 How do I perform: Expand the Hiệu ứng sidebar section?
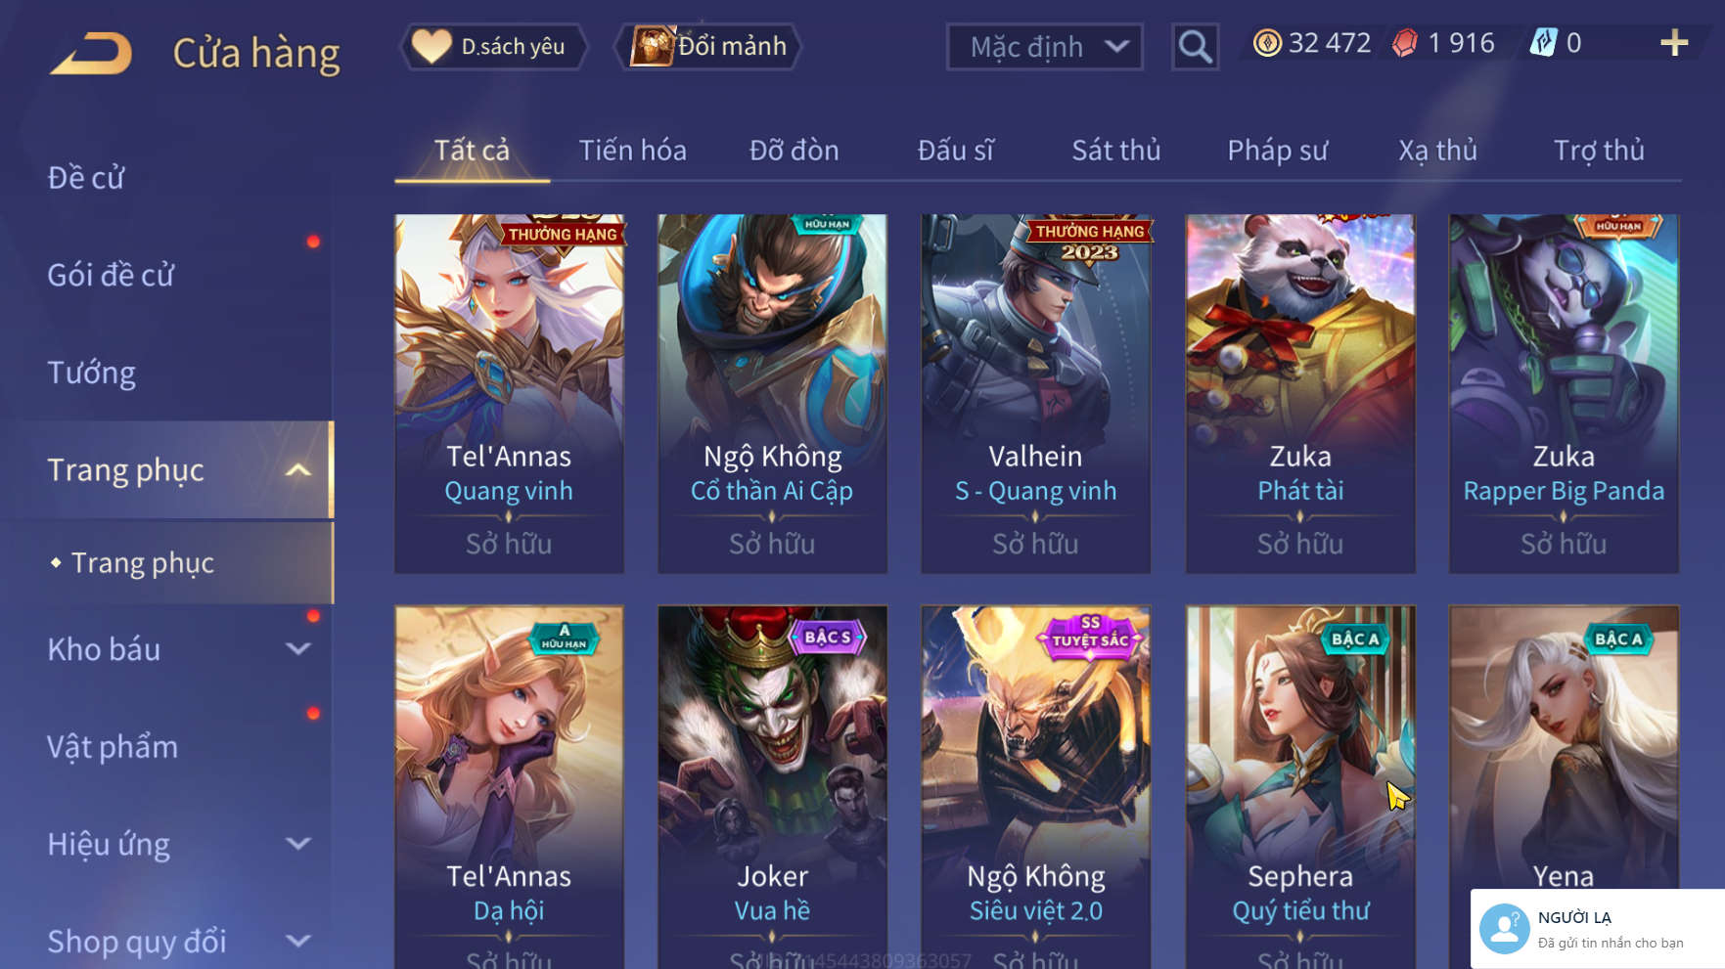tap(298, 843)
